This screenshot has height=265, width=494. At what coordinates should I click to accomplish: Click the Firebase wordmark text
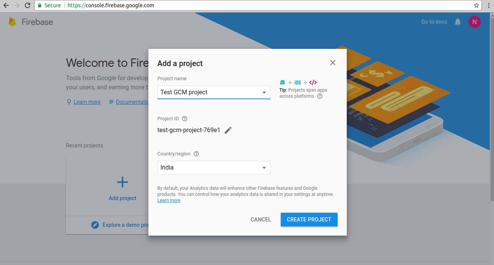[37, 22]
